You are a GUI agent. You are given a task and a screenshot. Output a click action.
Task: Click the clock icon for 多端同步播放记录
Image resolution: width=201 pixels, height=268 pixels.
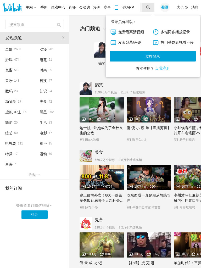click(155, 32)
